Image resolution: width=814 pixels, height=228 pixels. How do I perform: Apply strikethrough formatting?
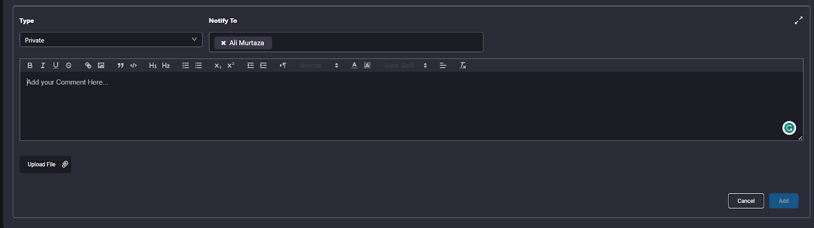[x=69, y=66]
